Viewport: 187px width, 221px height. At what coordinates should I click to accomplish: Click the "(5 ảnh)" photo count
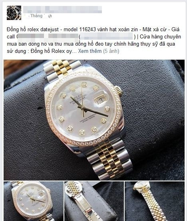pos(111,51)
